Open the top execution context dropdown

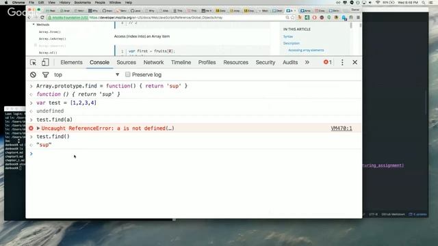point(87,74)
